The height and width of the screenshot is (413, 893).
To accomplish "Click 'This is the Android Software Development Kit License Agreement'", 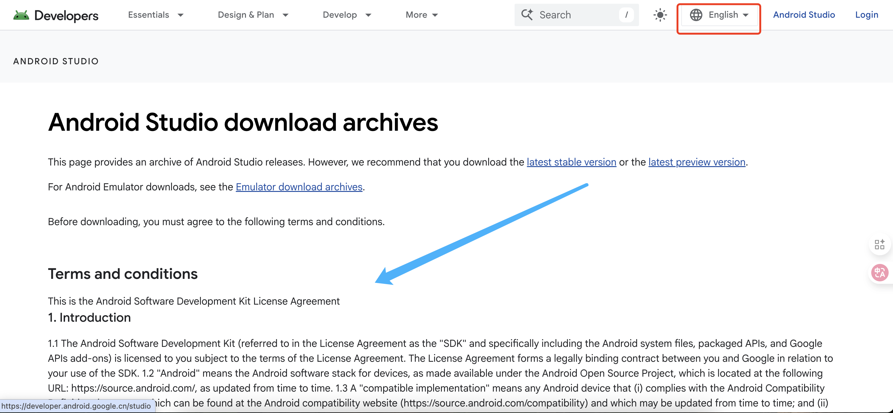I will pos(194,301).
